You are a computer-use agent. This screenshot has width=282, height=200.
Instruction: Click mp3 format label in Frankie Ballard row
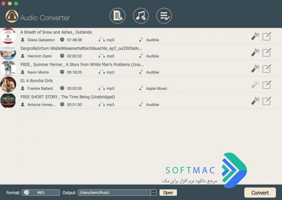pyautogui.click(x=110, y=89)
